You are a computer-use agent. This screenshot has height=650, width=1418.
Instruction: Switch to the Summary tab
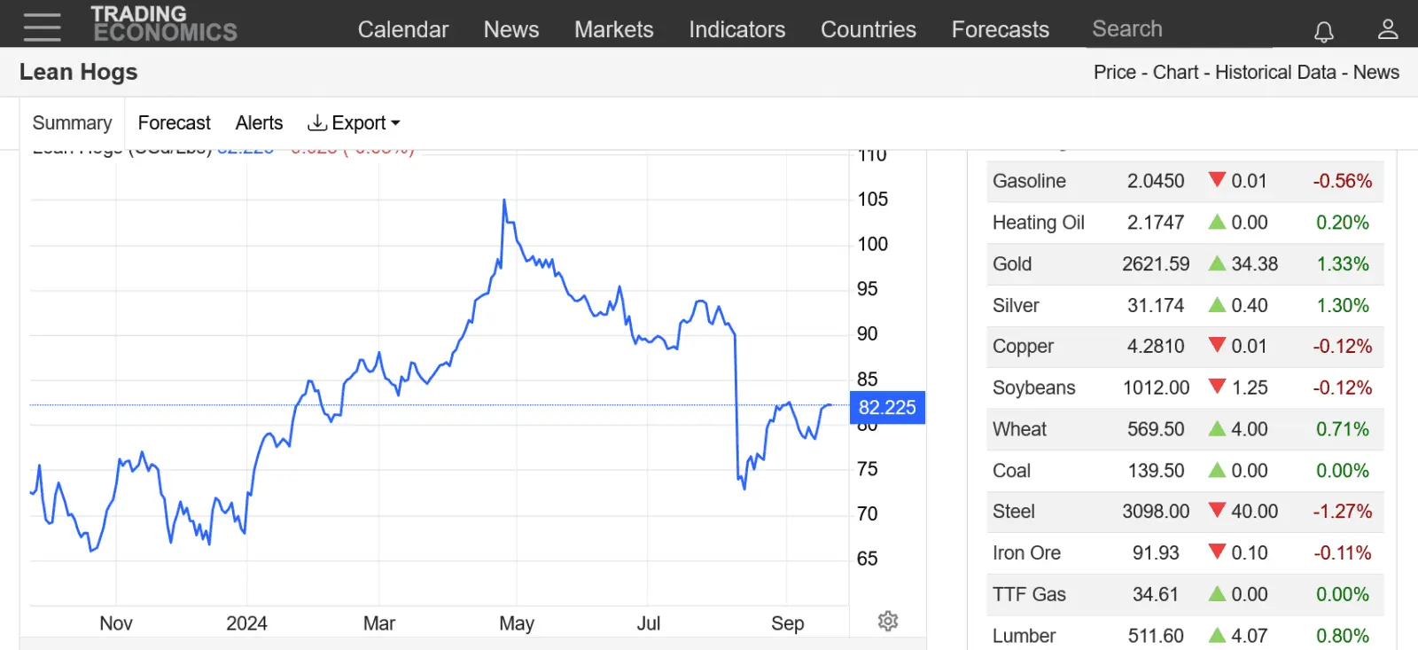(72, 122)
